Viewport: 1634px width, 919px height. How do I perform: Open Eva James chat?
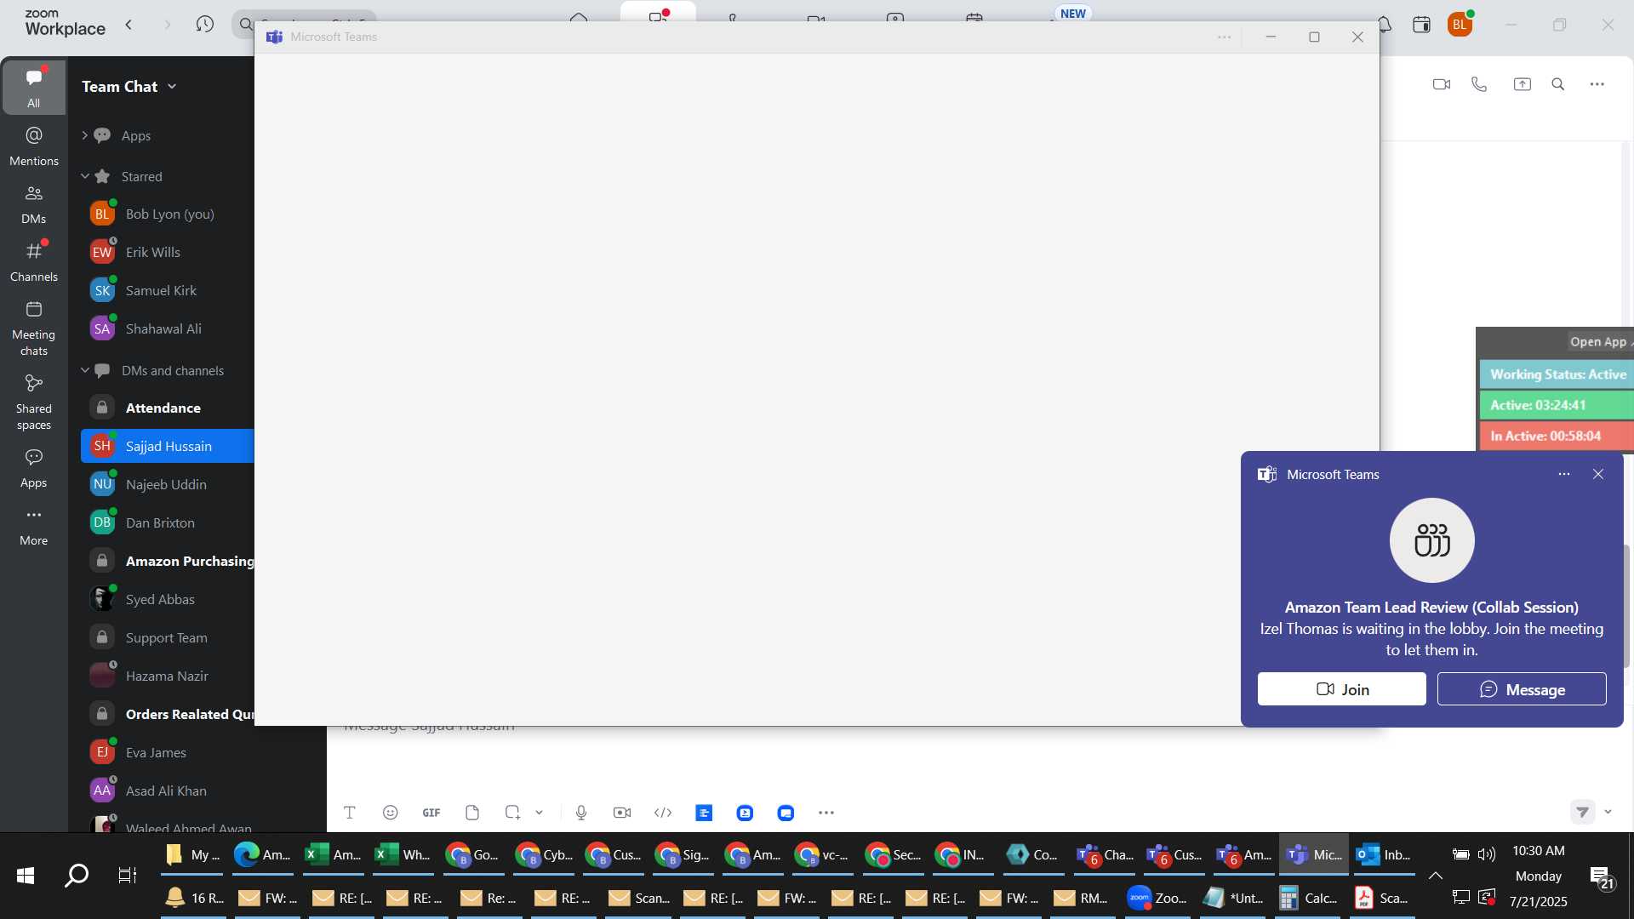(x=168, y=752)
